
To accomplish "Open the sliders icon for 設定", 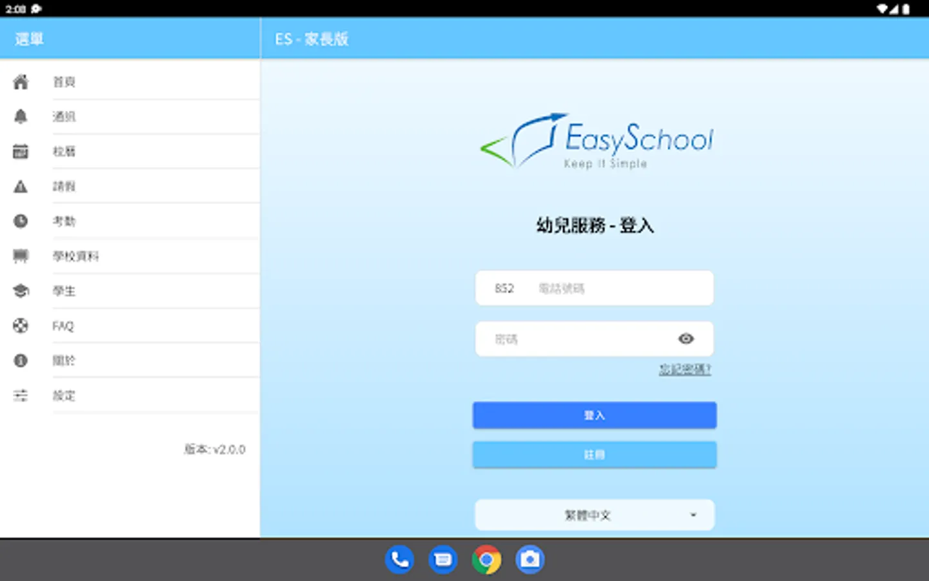I will tap(21, 396).
